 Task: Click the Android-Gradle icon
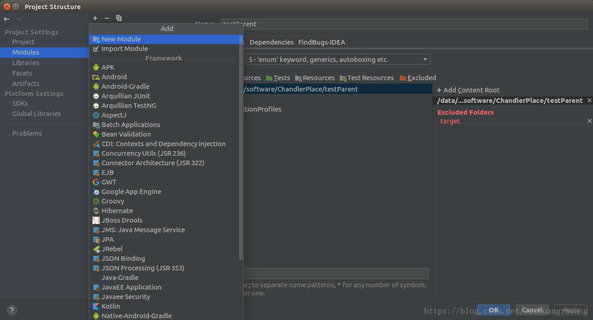(96, 86)
